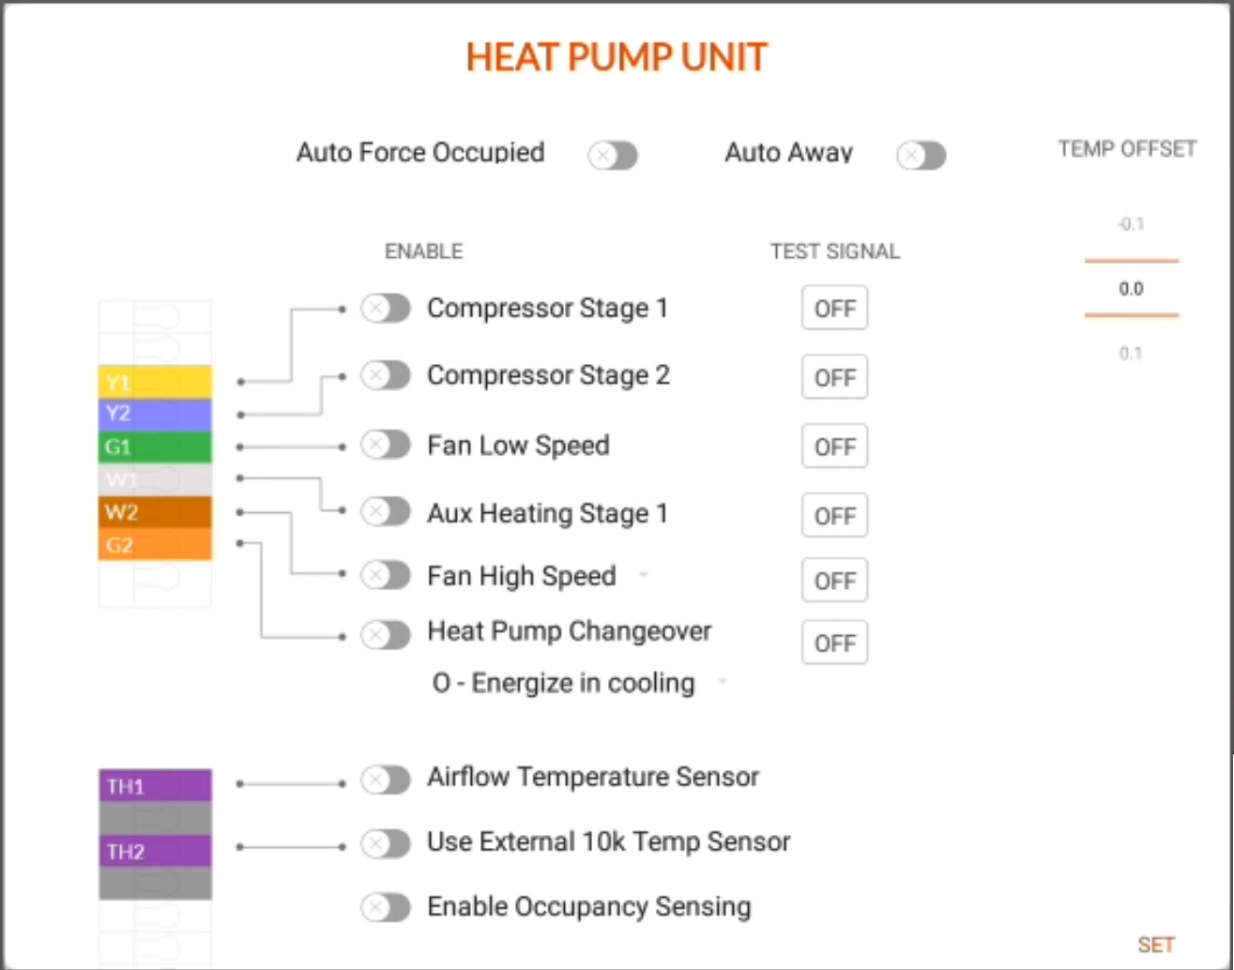The width and height of the screenshot is (1234, 970).
Task: Enable Compressor Stage 1 toggle
Action: 386,308
